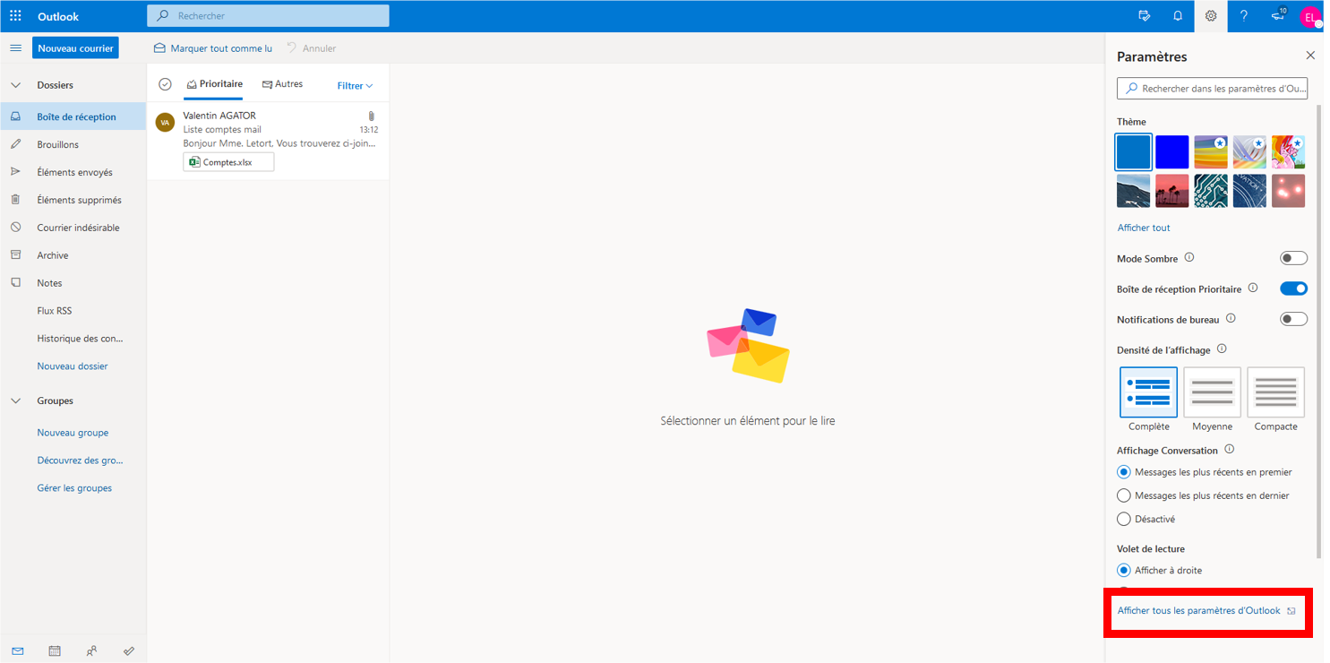
Task: Click the Nouveau courrier button
Action: click(75, 48)
